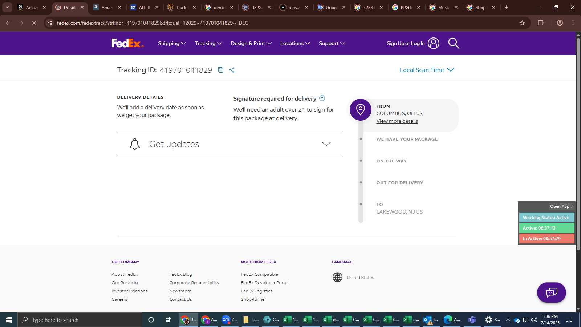
Task: Click the share tracking icon
Action: (232, 70)
